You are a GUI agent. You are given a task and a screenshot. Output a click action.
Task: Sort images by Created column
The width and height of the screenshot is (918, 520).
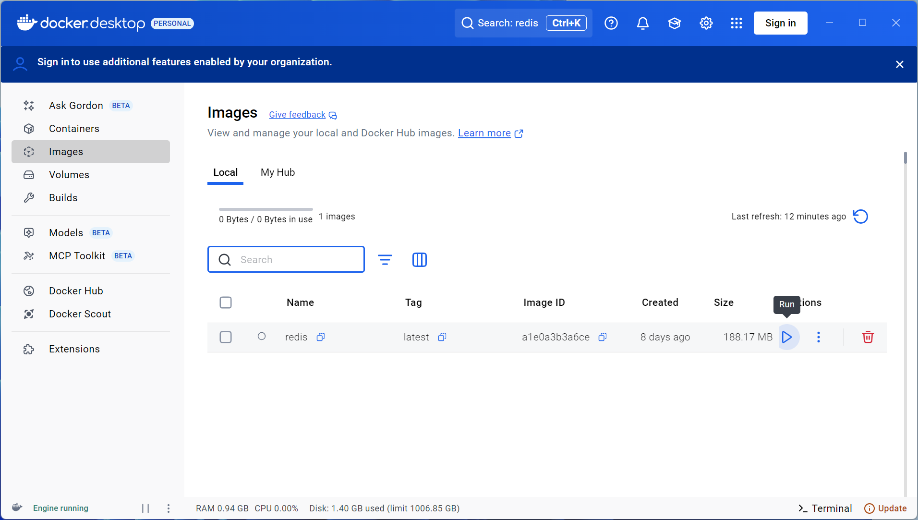point(660,302)
